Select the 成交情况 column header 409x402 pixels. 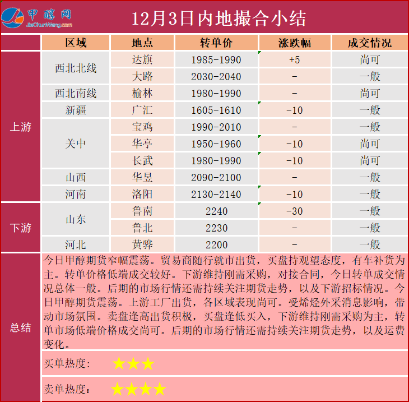tap(370, 43)
